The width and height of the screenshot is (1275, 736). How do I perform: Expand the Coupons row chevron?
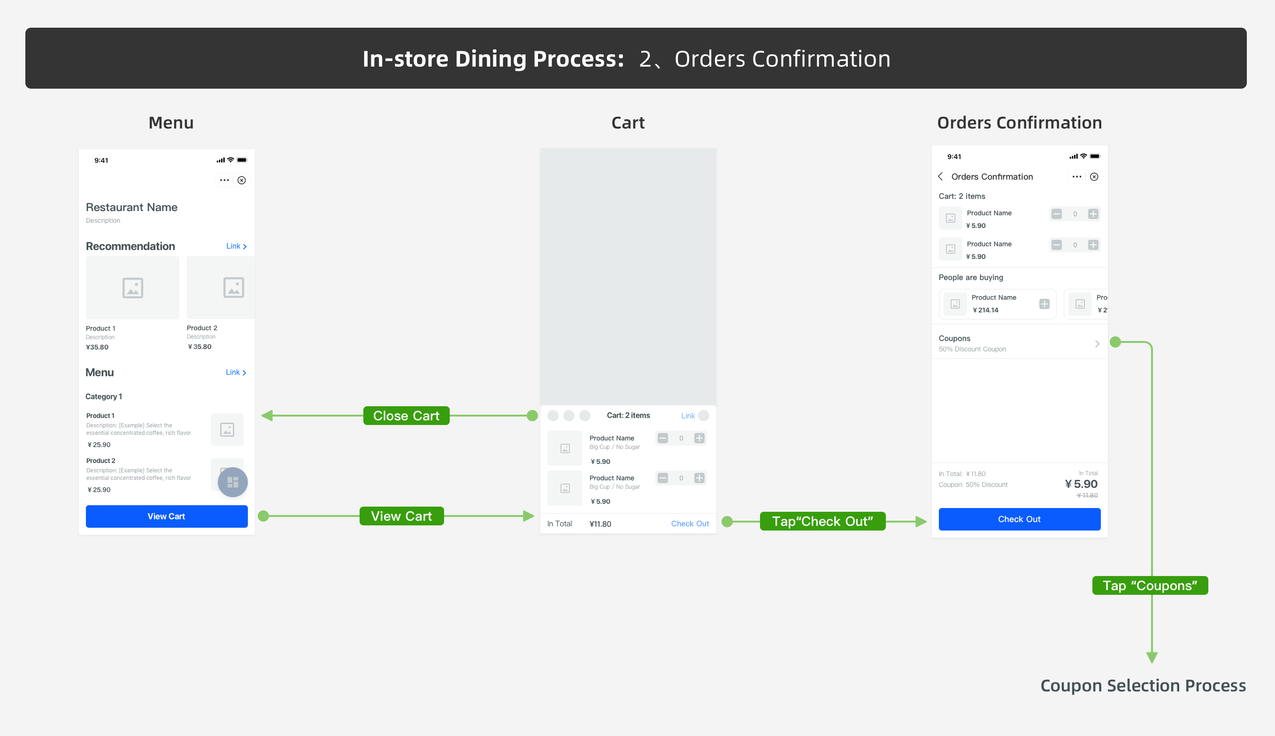tap(1097, 344)
